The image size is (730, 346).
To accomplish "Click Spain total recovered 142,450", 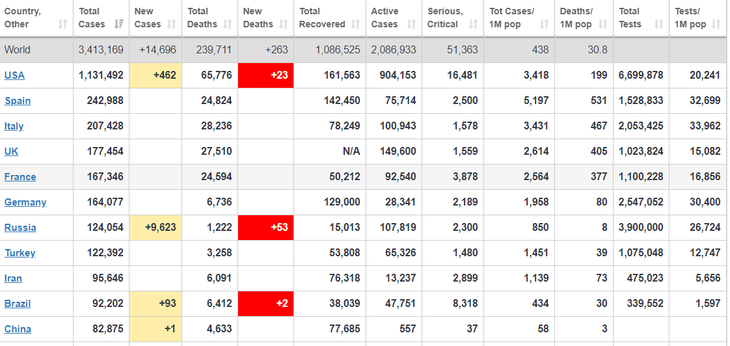I will [x=342, y=101].
